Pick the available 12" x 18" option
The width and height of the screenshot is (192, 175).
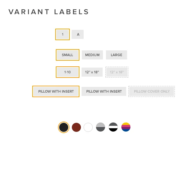click(x=92, y=72)
